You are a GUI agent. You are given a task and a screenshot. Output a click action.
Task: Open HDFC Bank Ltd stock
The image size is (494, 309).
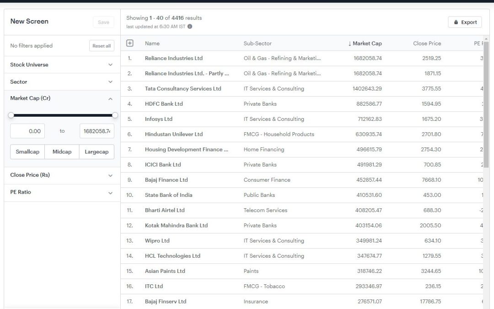tap(164, 104)
